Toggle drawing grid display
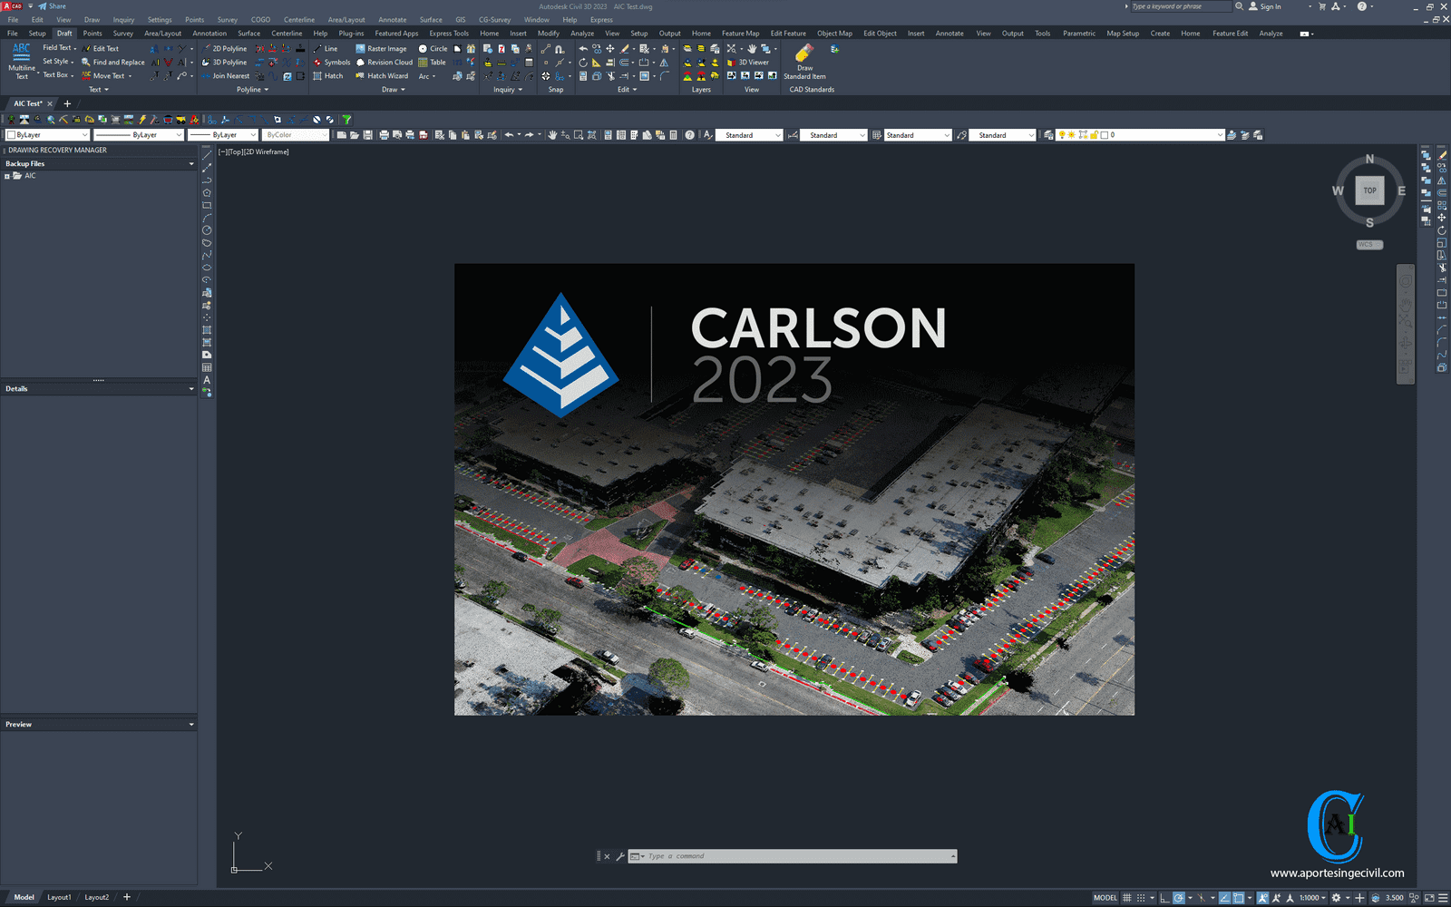Screen dimensions: 1451x907 coord(1127,898)
